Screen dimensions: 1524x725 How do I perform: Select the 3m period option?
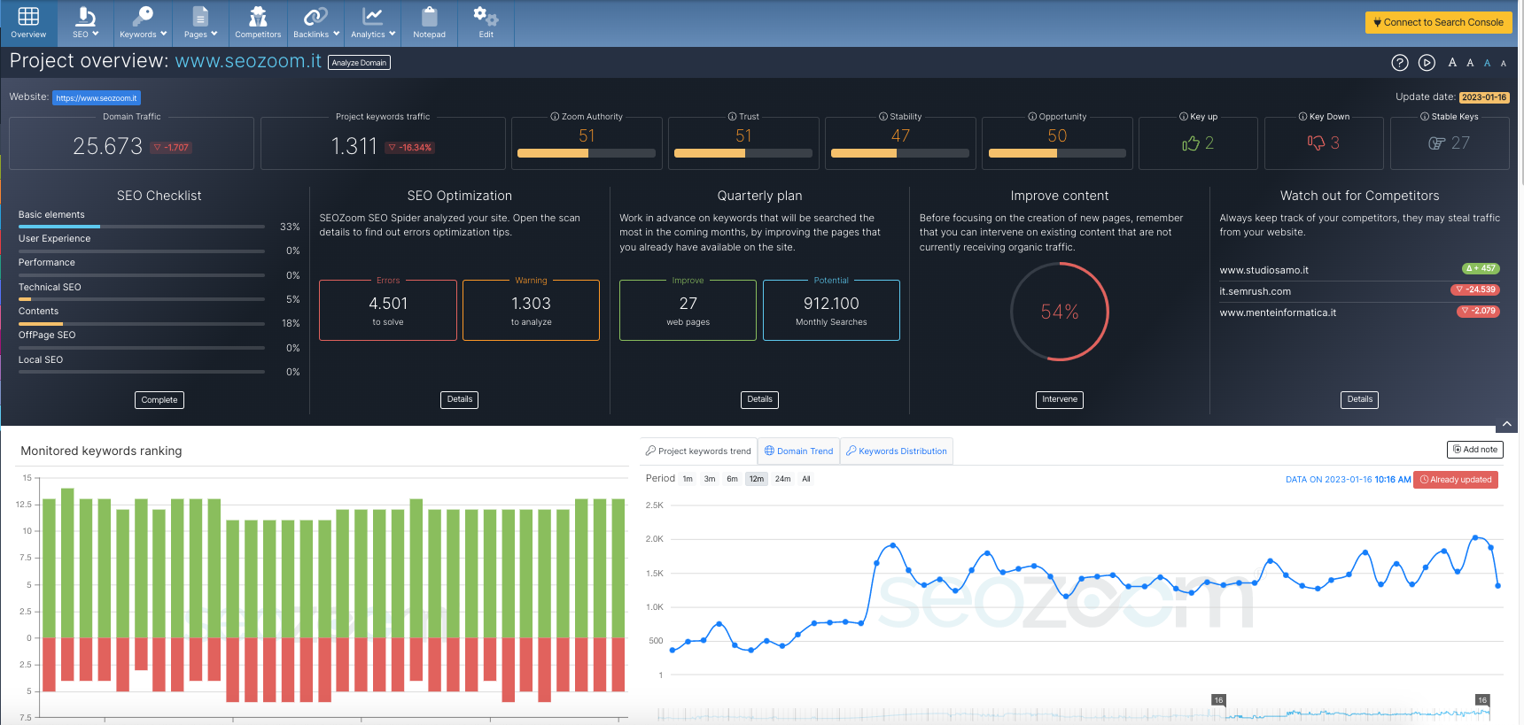click(710, 479)
